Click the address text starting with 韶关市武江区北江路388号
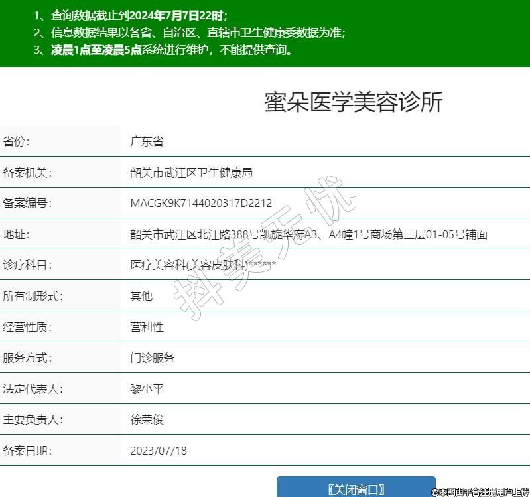This screenshot has width=530, height=497. coord(308,234)
